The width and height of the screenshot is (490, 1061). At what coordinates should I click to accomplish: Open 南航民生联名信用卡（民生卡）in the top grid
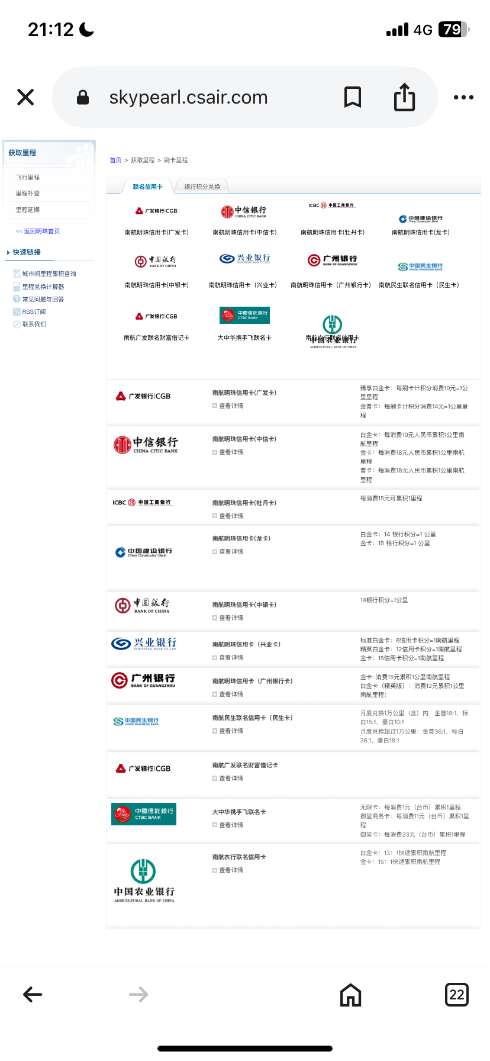[x=419, y=285]
